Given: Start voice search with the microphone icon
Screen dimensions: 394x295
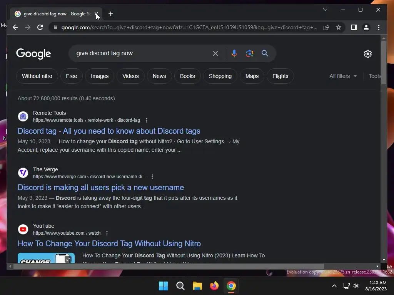Looking at the screenshot, I should (x=234, y=53).
